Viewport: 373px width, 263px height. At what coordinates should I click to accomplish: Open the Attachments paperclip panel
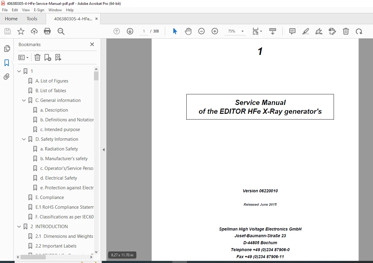[7, 77]
